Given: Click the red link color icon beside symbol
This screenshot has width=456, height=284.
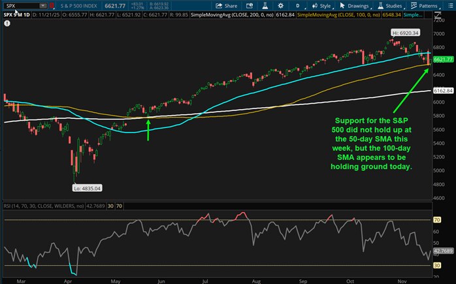Looking at the screenshot, I should coord(52,5).
